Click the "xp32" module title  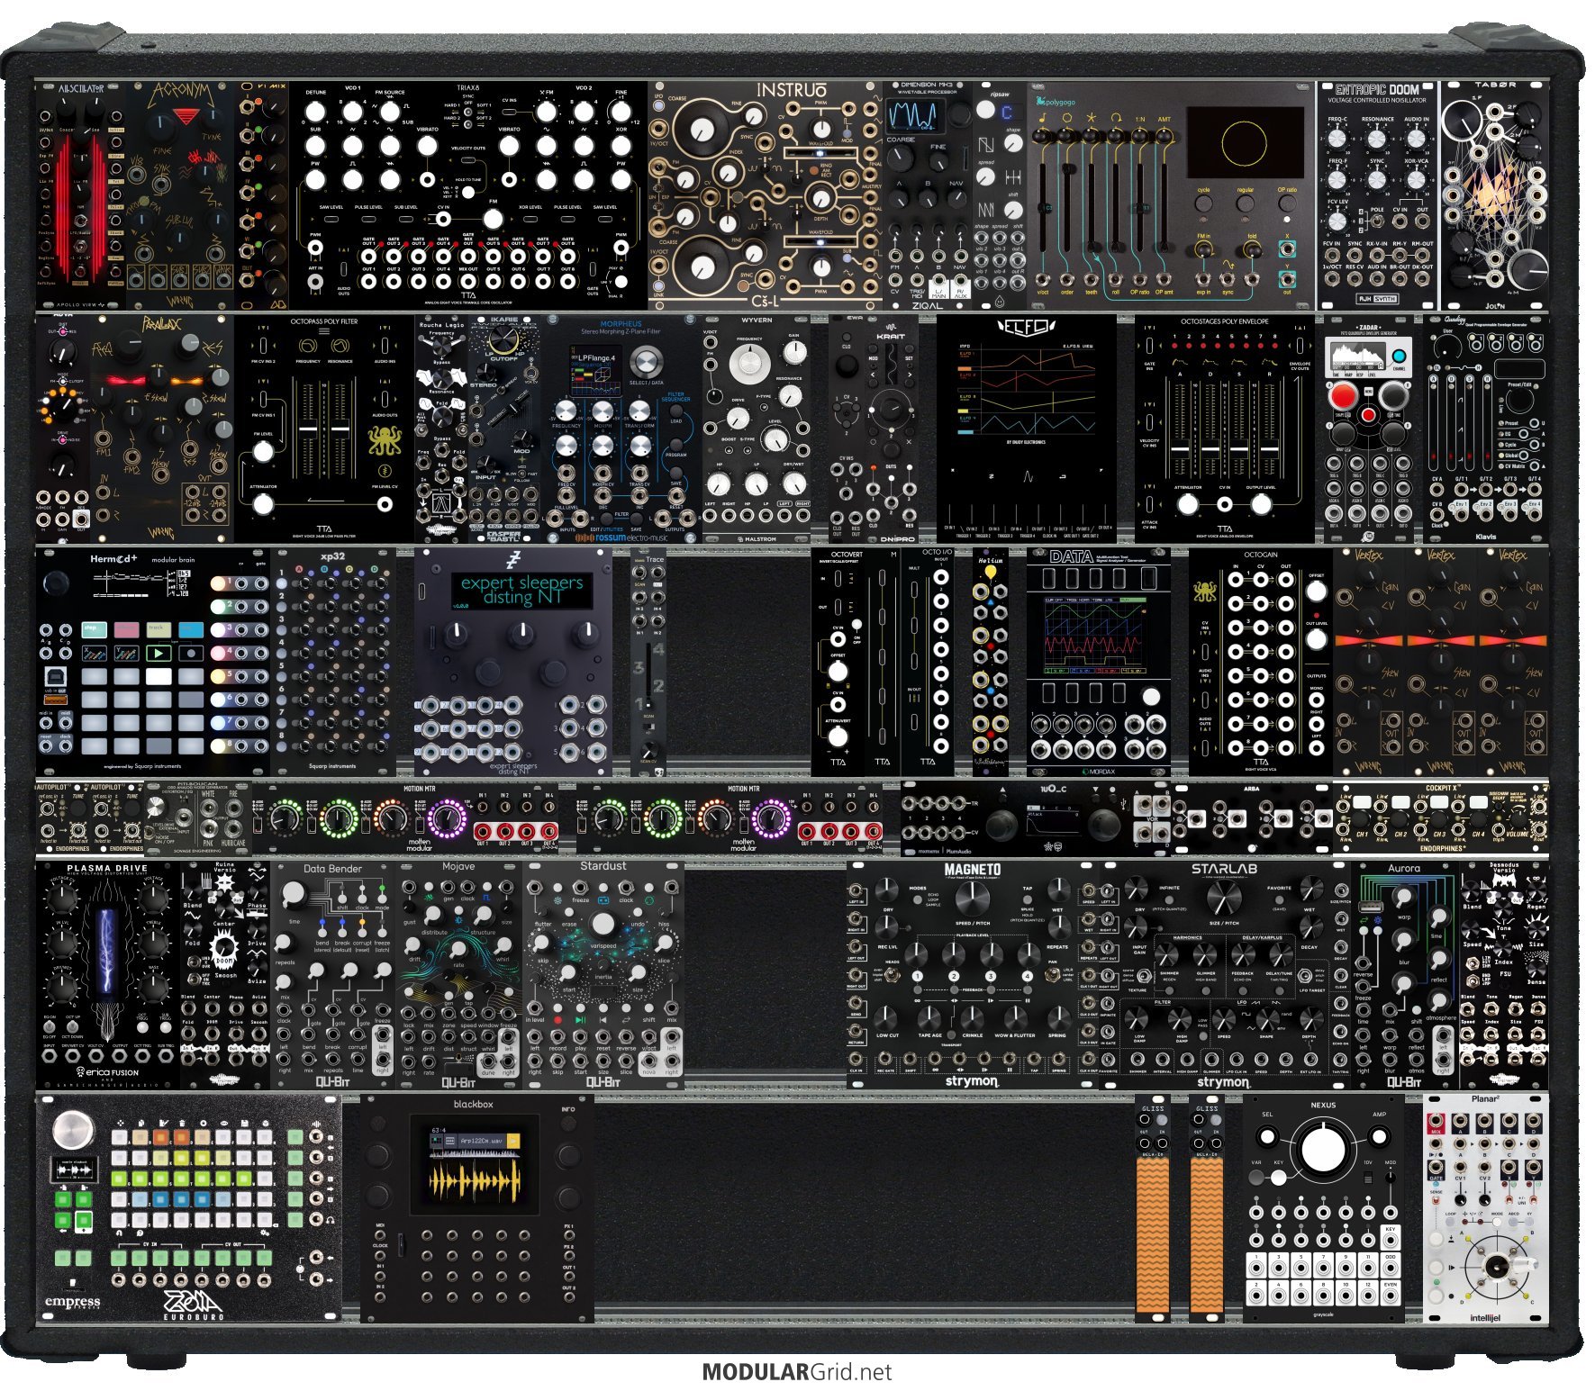point(331,557)
